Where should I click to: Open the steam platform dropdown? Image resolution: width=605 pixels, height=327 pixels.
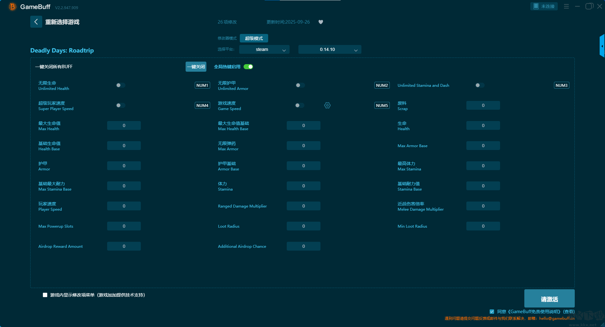[264, 49]
